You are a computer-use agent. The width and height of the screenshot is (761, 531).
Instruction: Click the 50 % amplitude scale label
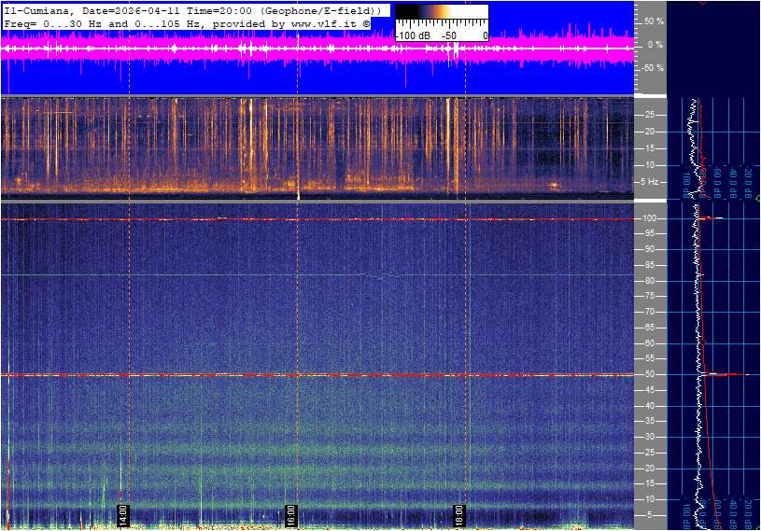[x=655, y=21]
